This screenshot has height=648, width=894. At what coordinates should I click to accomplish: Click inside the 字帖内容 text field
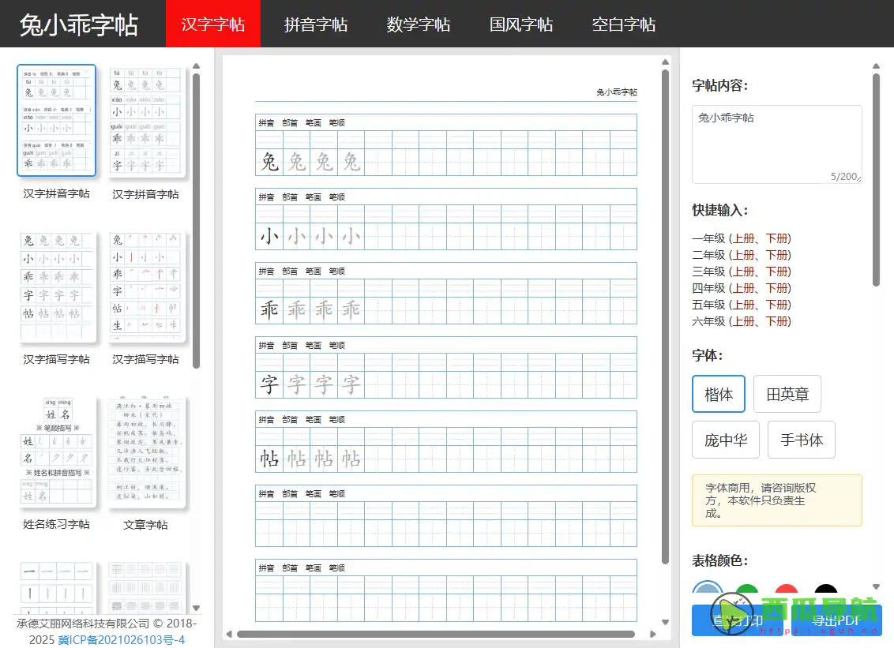point(776,142)
